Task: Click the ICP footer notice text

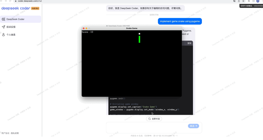Action: [x=154, y=136]
